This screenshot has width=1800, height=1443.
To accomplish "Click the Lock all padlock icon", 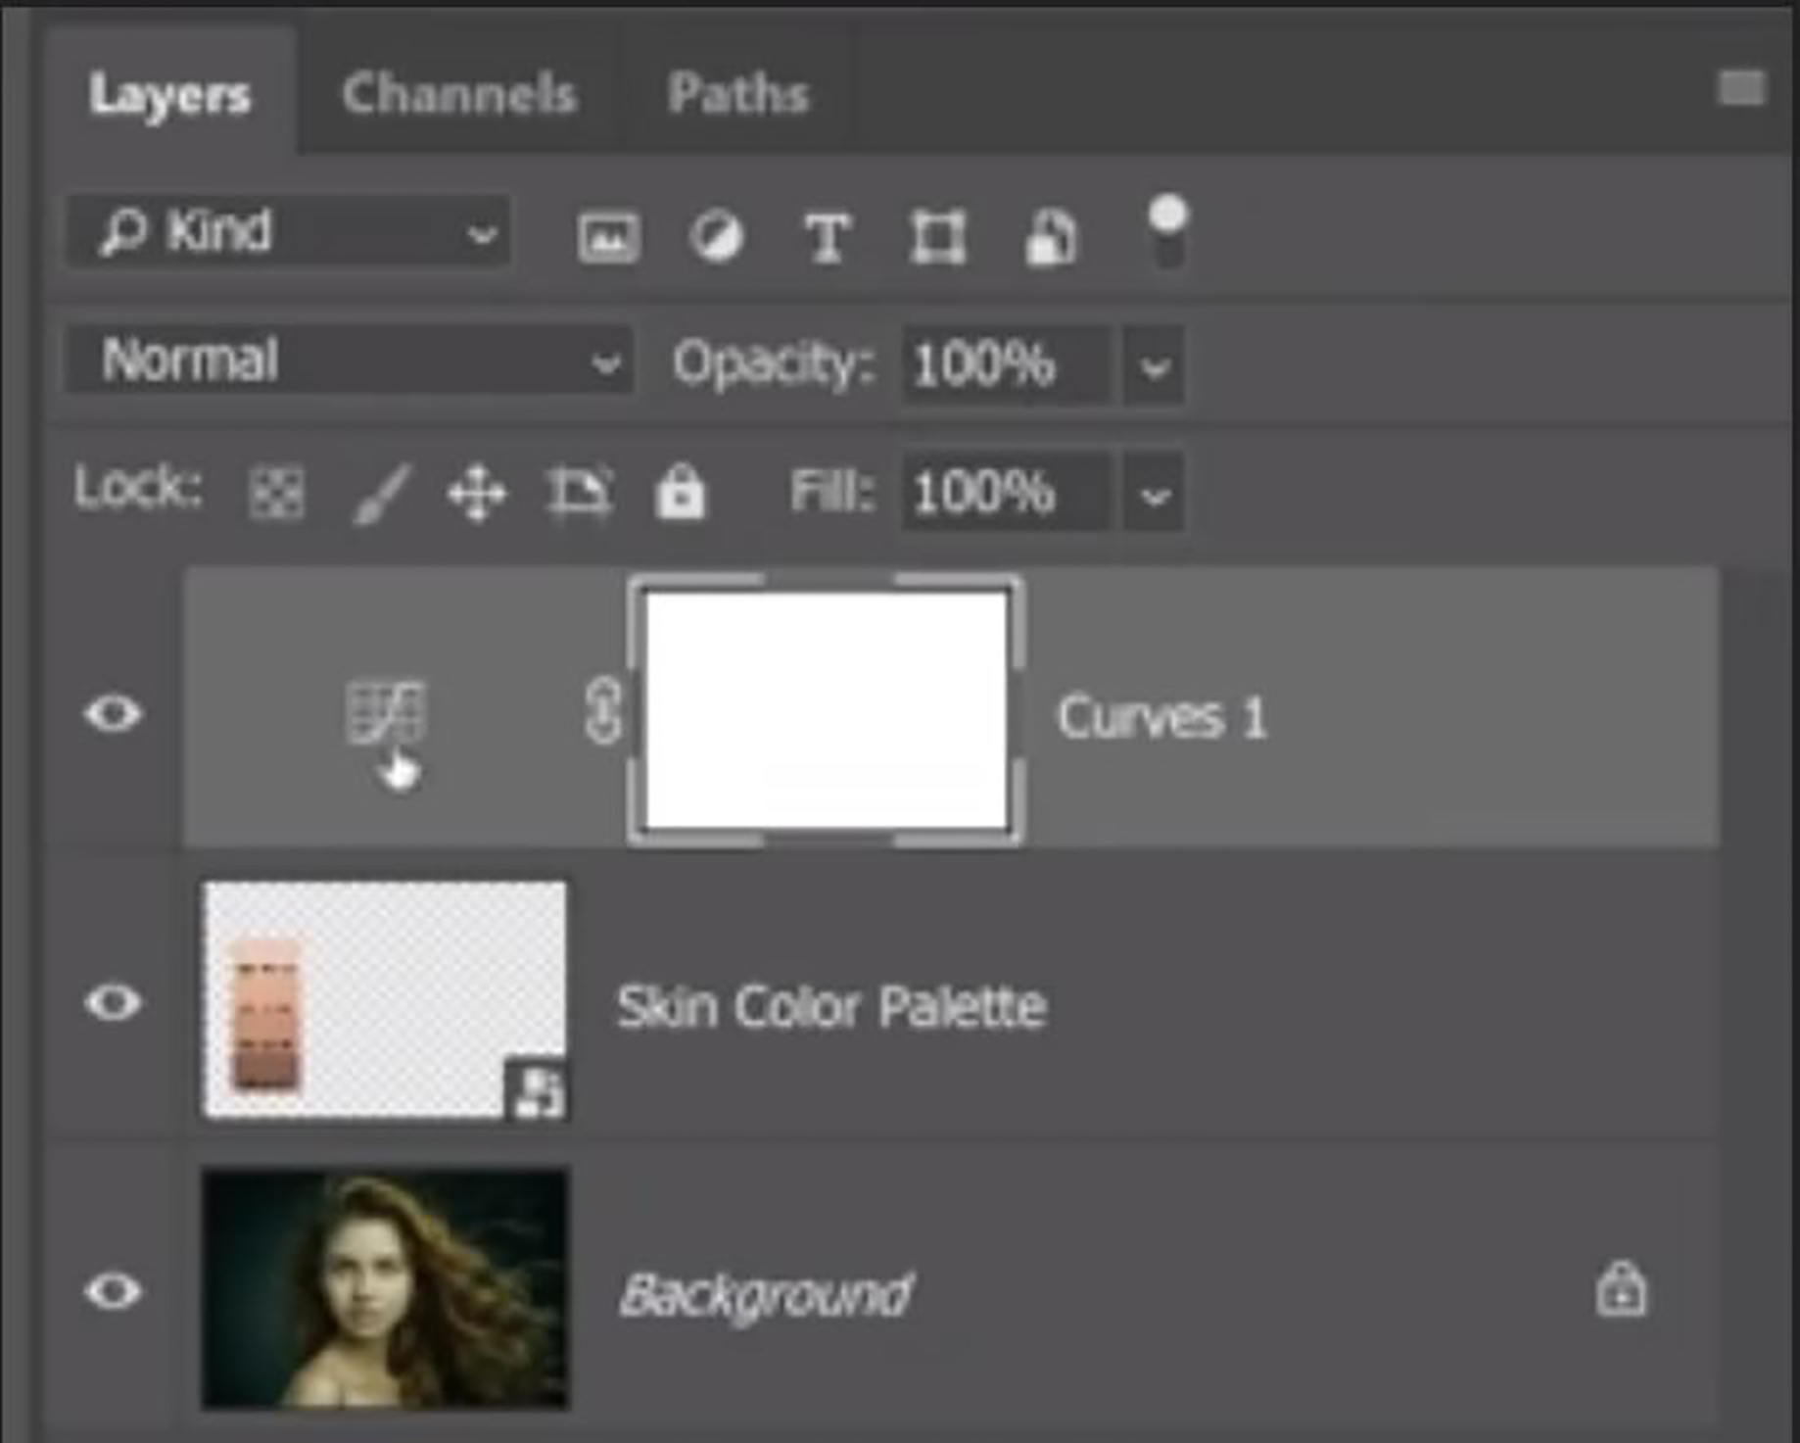I will (x=680, y=491).
